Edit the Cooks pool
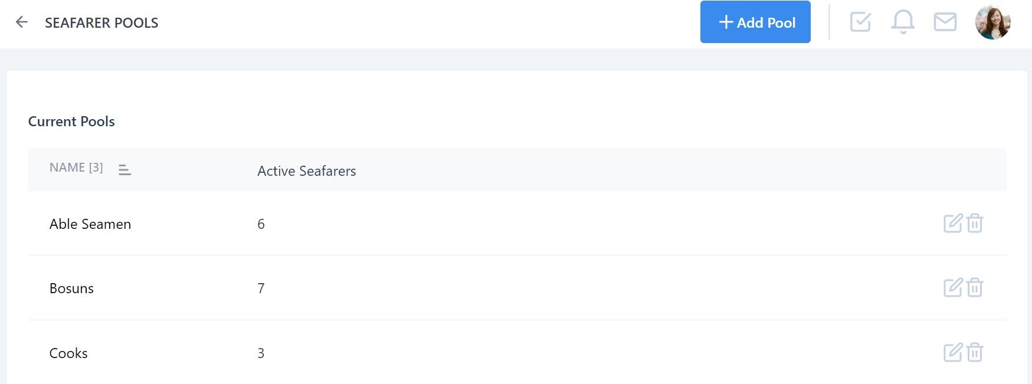This screenshot has height=384, width=1032. point(953,353)
